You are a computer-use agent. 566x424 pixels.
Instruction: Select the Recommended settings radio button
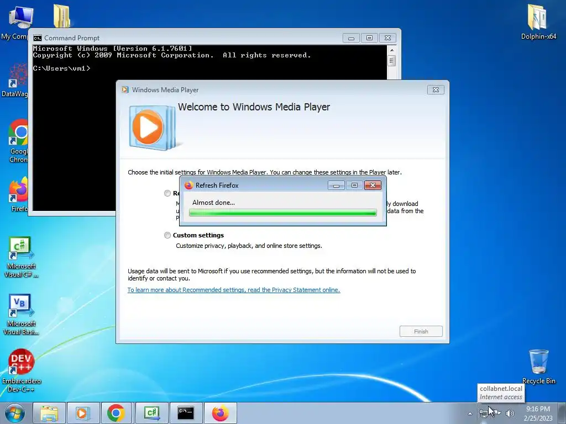[x=167, y=193]
